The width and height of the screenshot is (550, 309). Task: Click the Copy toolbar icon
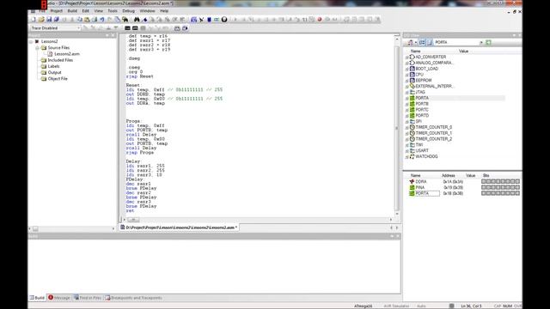click(x=79, y=20)
